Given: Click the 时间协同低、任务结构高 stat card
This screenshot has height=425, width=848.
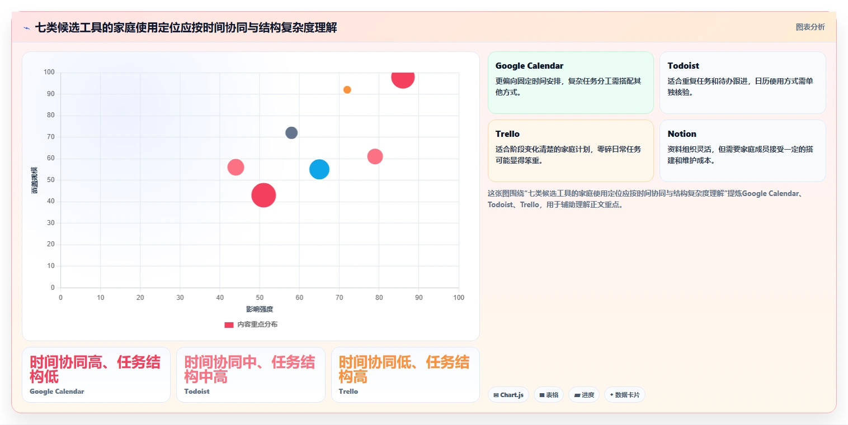Looking at the screenshot, I should tap(406, 375).
